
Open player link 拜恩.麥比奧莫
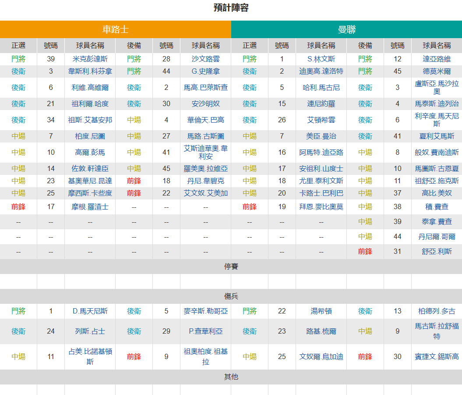(321, 207)
